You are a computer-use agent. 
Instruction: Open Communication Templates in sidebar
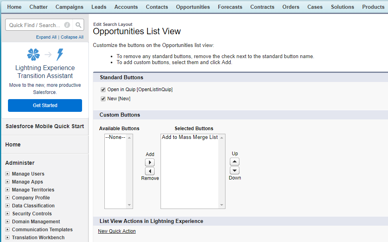(42, 229)
